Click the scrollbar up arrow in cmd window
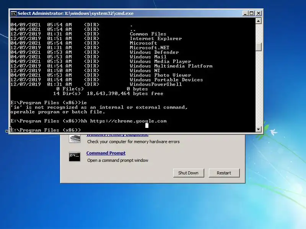 pos(259,21)
